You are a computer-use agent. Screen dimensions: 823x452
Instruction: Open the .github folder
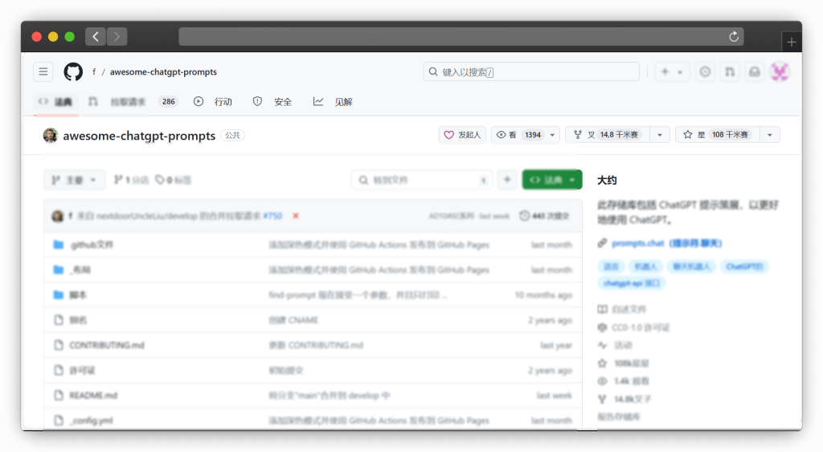tap(92, 244)
